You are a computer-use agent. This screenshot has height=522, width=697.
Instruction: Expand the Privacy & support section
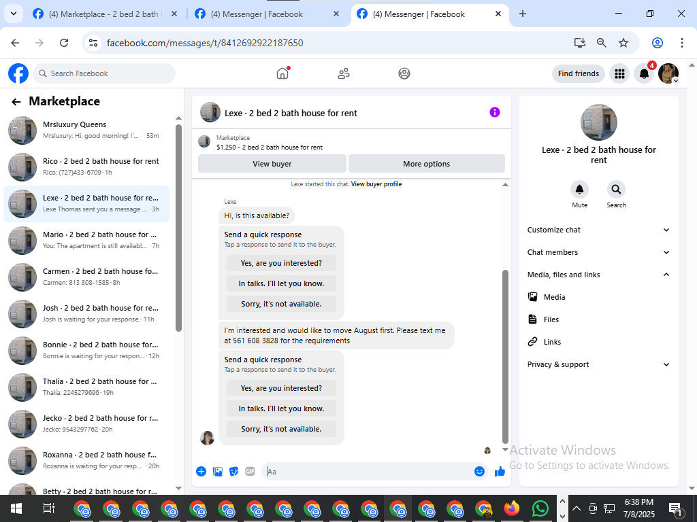[598, 364]
